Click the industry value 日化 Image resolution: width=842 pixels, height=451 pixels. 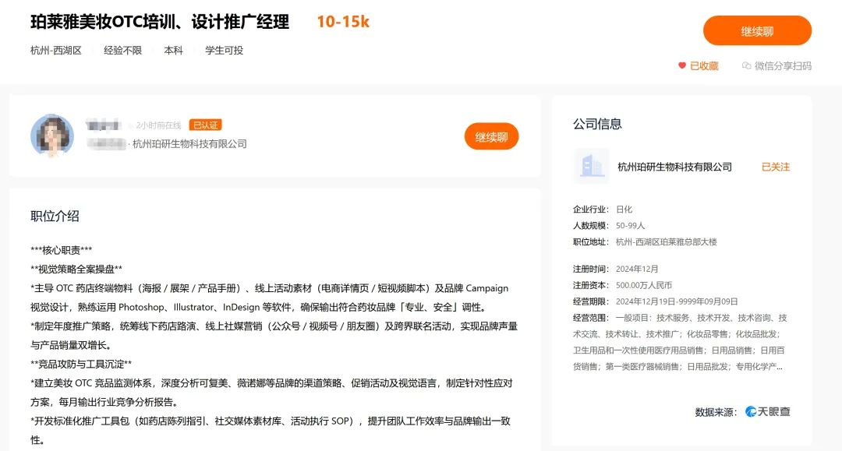pos(624,210)
